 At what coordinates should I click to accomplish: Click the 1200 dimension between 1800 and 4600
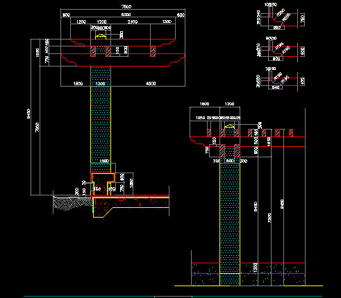tap(100, 83)
